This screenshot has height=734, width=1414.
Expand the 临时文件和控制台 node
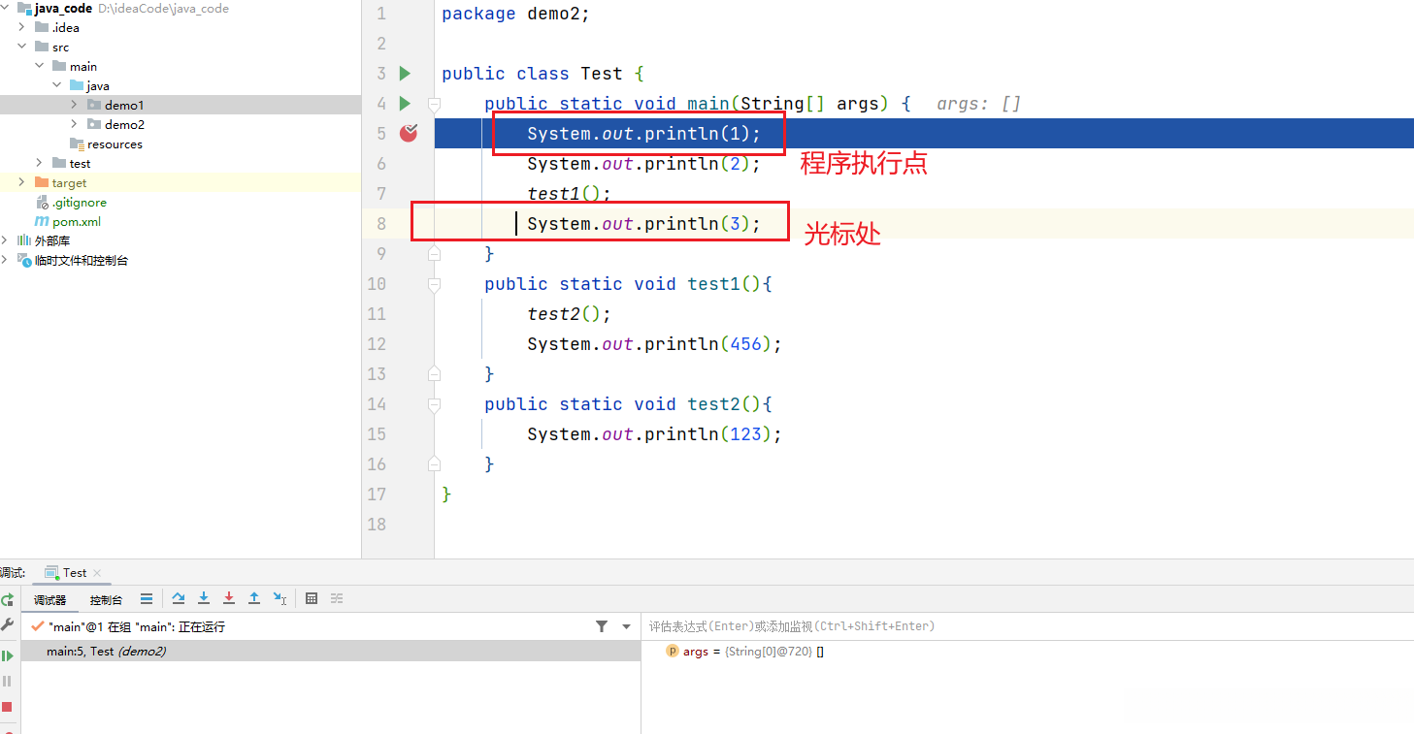pyautogui.click(x=6, y=260)
